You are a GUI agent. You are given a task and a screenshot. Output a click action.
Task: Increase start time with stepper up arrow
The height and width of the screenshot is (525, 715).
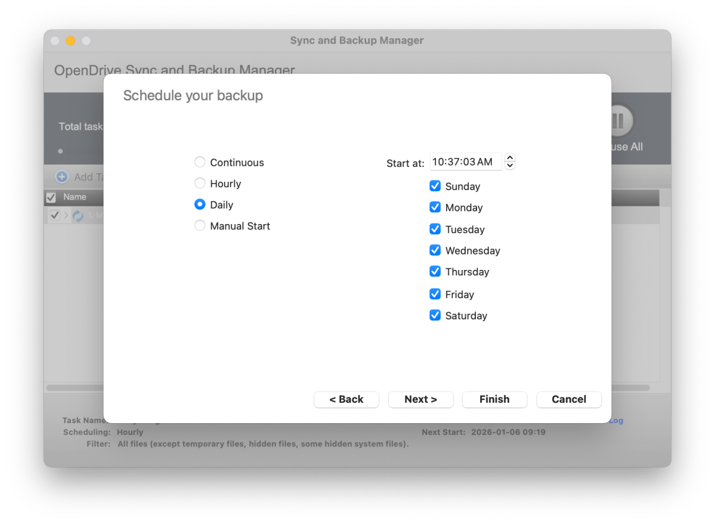pos(510,159)
